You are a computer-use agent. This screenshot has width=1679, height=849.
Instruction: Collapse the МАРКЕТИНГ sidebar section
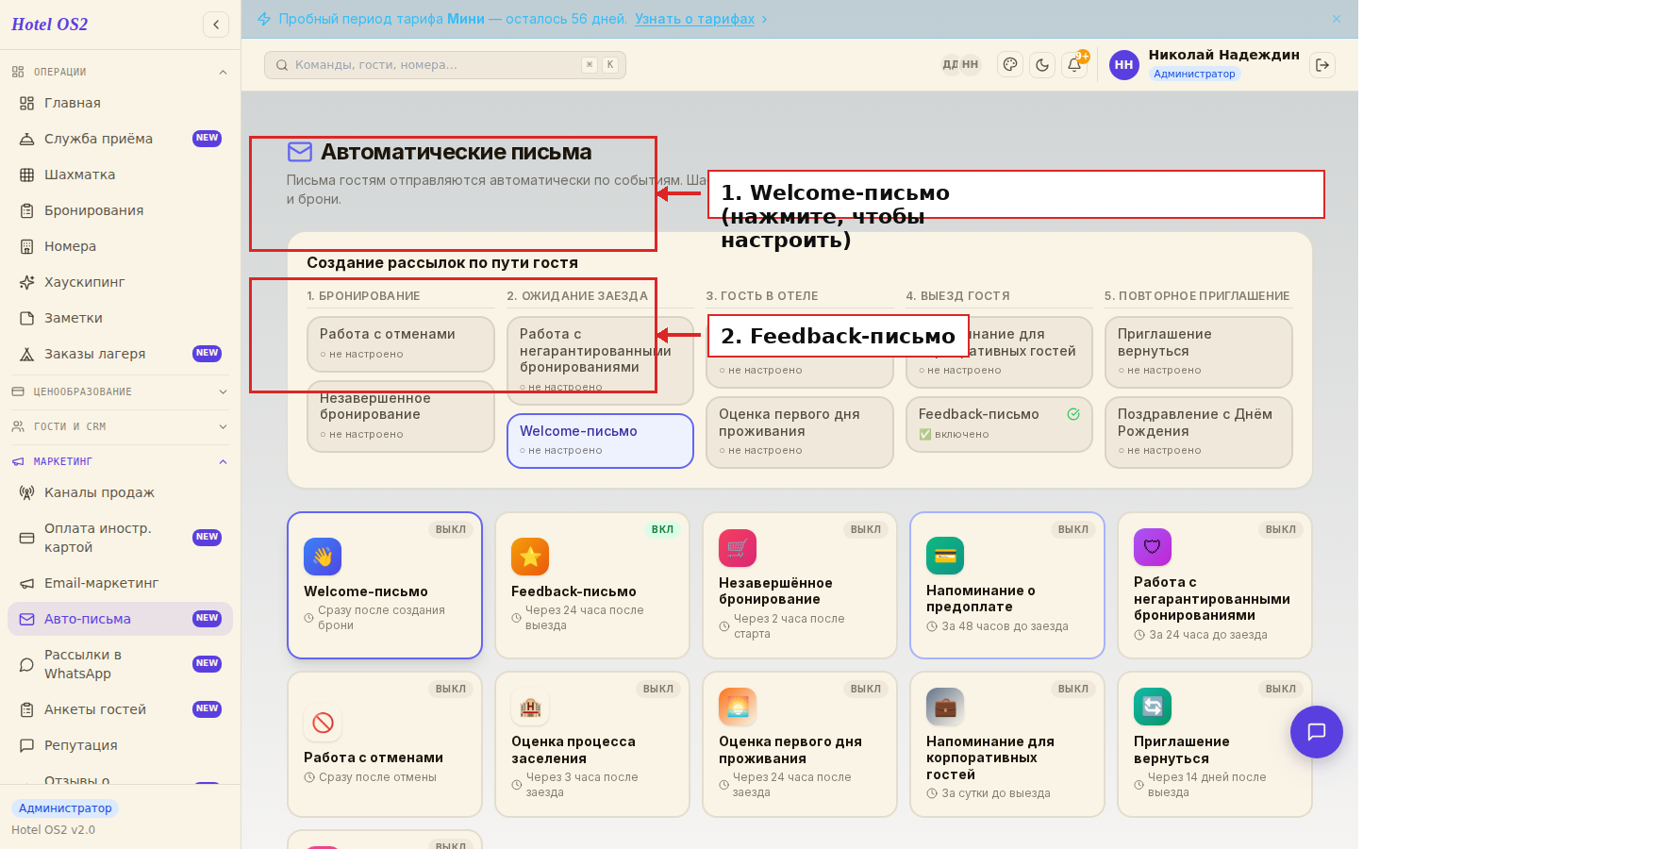[120, 461]
